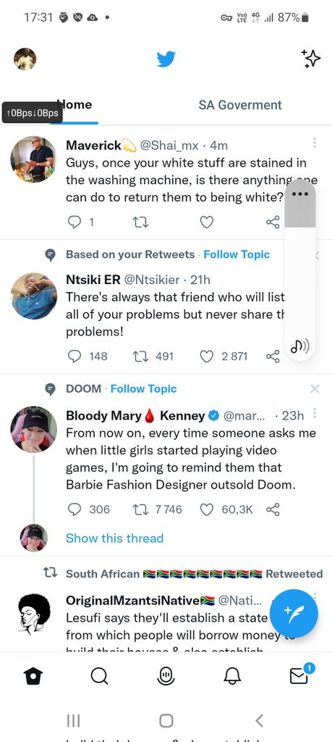Compose a new tweet with floating button
Viewport: 332px width, 742px height.
(295, 612)
